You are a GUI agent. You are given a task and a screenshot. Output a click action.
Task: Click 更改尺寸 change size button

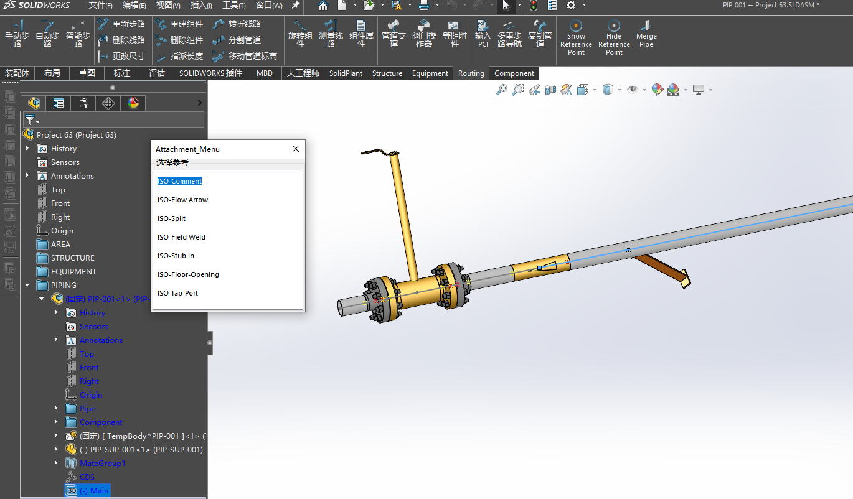(121, 56)
